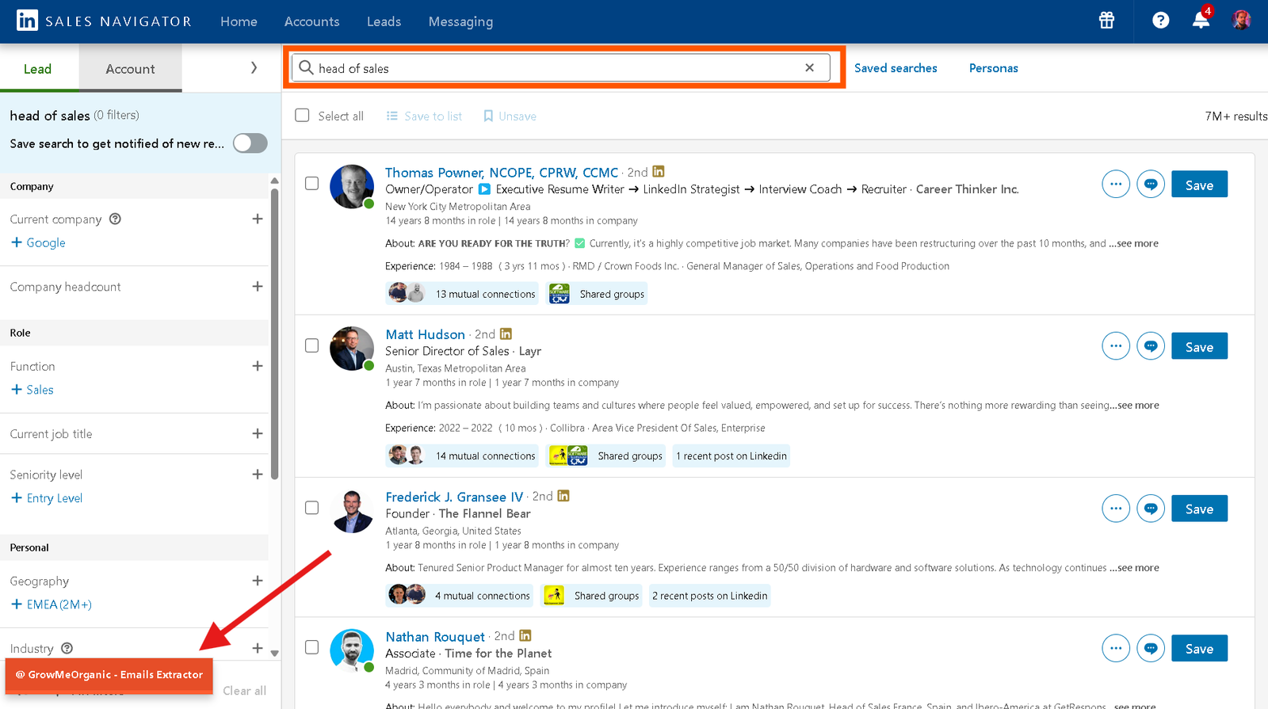Viewport: 1268px width, 709px height.
Task: Open more options for Thomas Powner
Action: [1116, 184]
